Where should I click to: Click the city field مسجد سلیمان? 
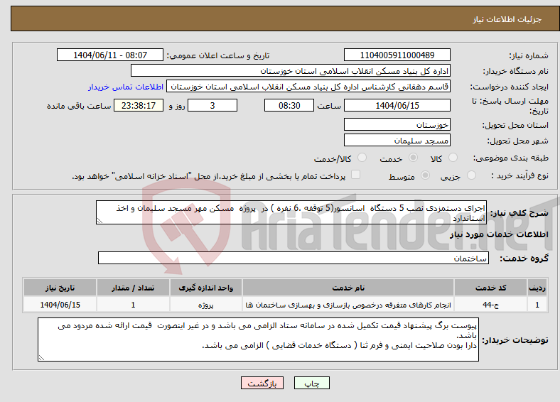coord(397,140)
